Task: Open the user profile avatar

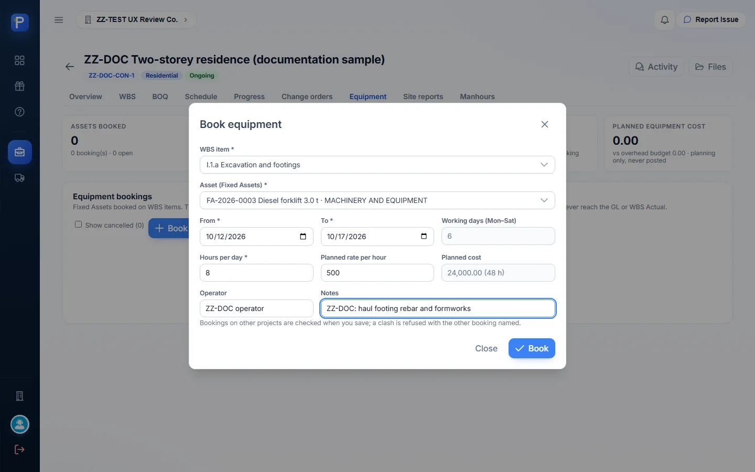Action: tap(20, 424)
